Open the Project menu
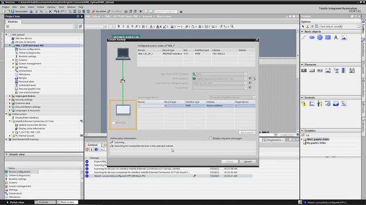The width and height of the screenshot is (366, 205). coord(6,7)
